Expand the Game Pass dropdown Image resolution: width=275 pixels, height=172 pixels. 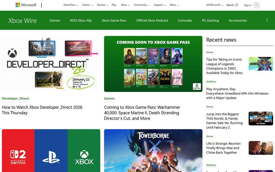71,5
